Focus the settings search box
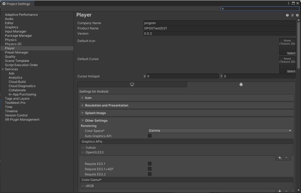This screenshot has width=301, height=193. point(260,9)
